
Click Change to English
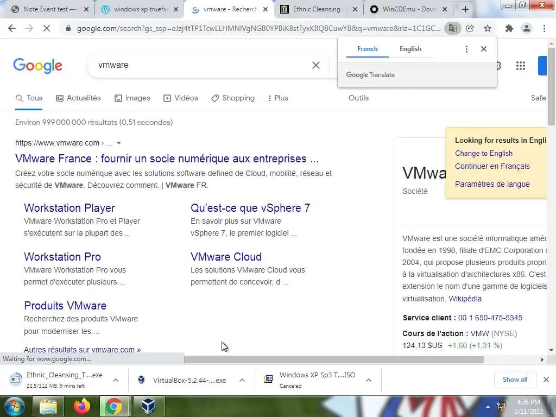click(x=484, y=154)
